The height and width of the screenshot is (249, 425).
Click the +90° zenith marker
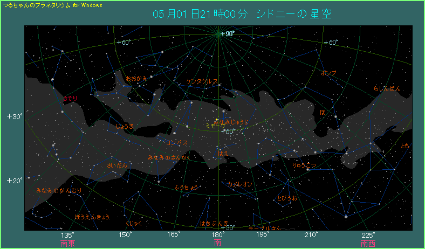click(x=228, y=34)
